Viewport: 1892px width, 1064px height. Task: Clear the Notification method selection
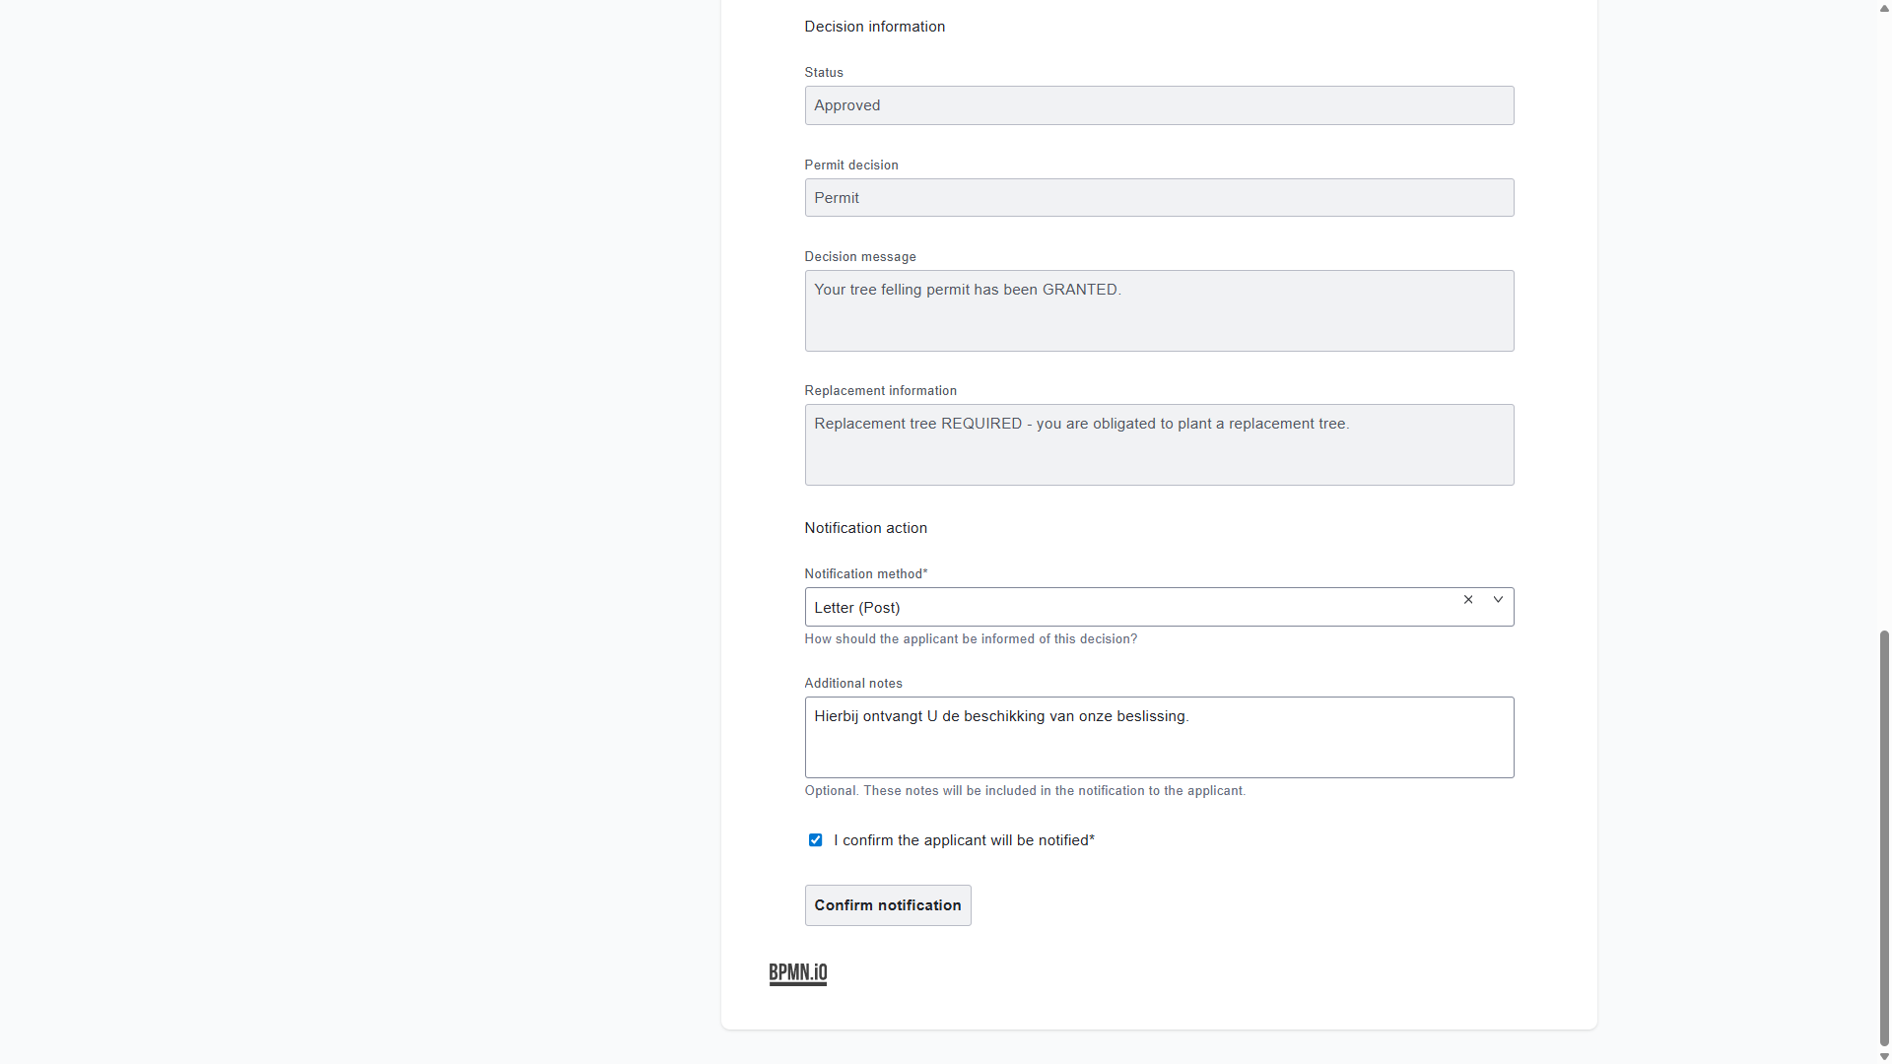[x=1467, y=599]
